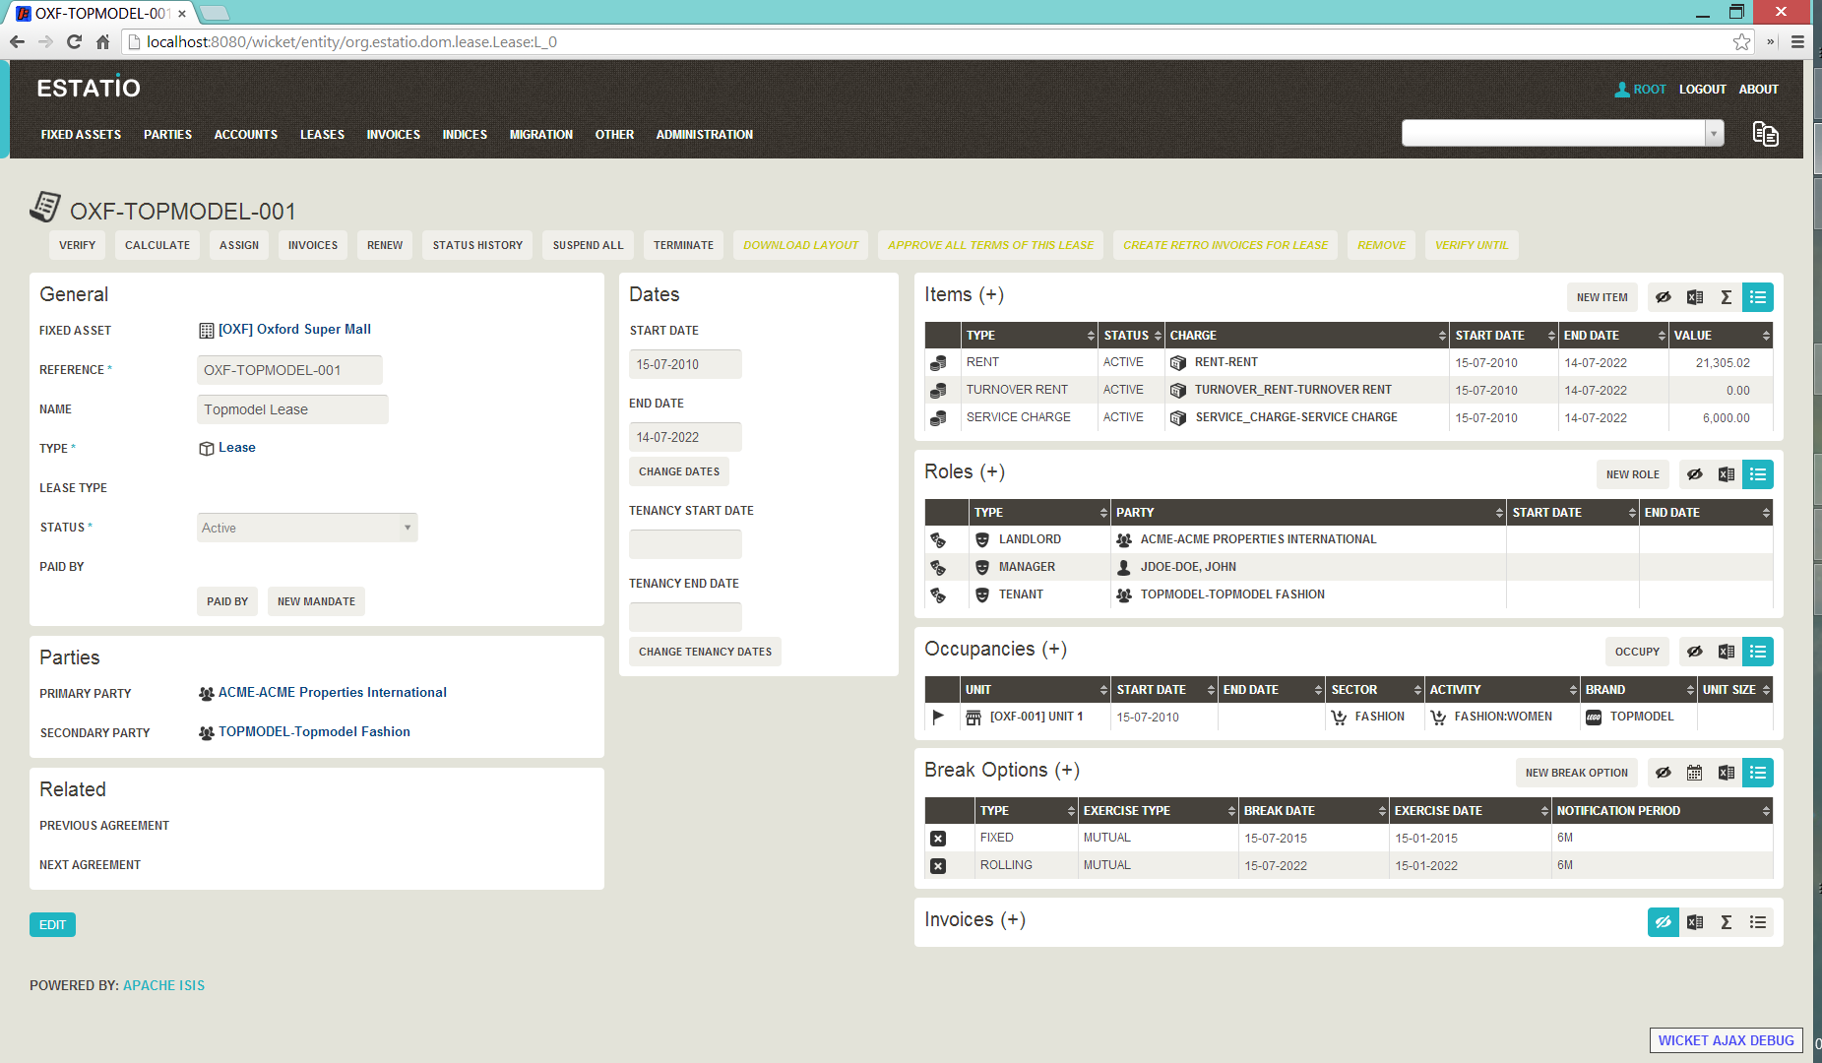Click delete icon for FIXED break option
This screenshot has width=1822, height=1063.
tap(938, 839)
